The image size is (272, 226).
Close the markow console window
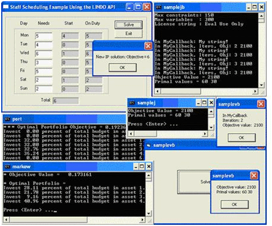tap(149, 167)
